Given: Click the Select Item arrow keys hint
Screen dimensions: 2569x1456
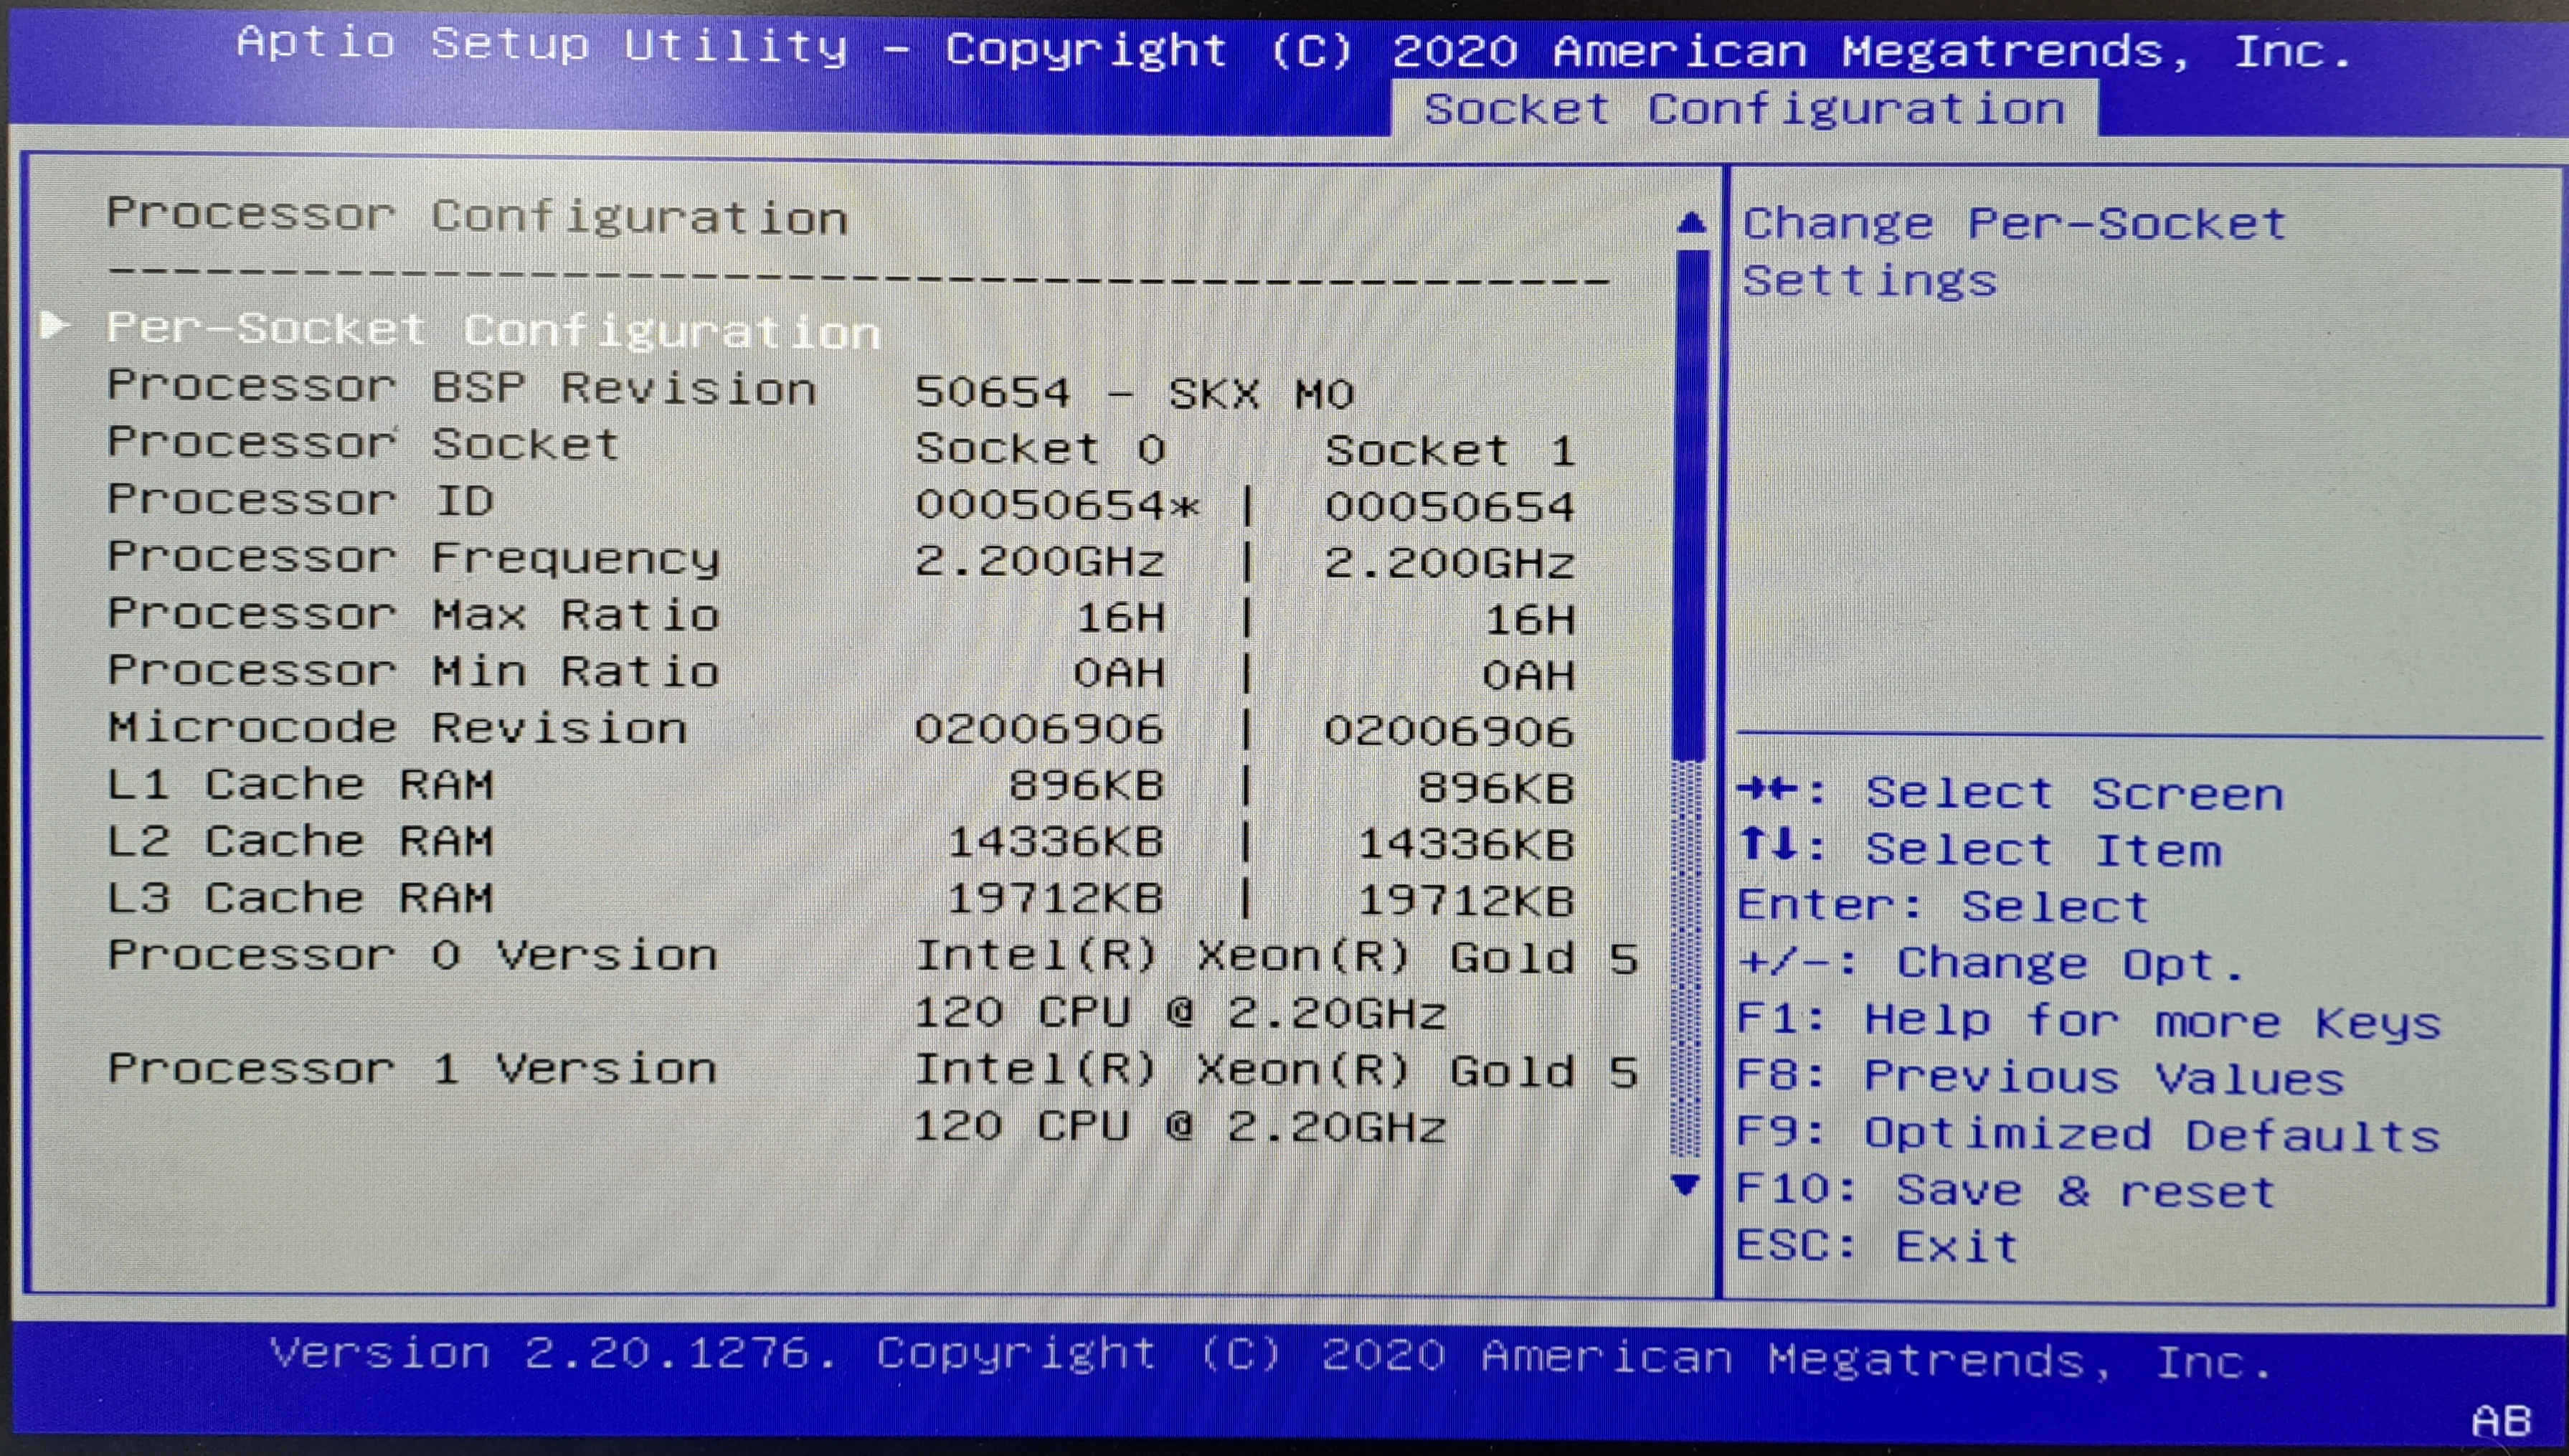Looking at the screenshot, I should [x=1979, y=850].
